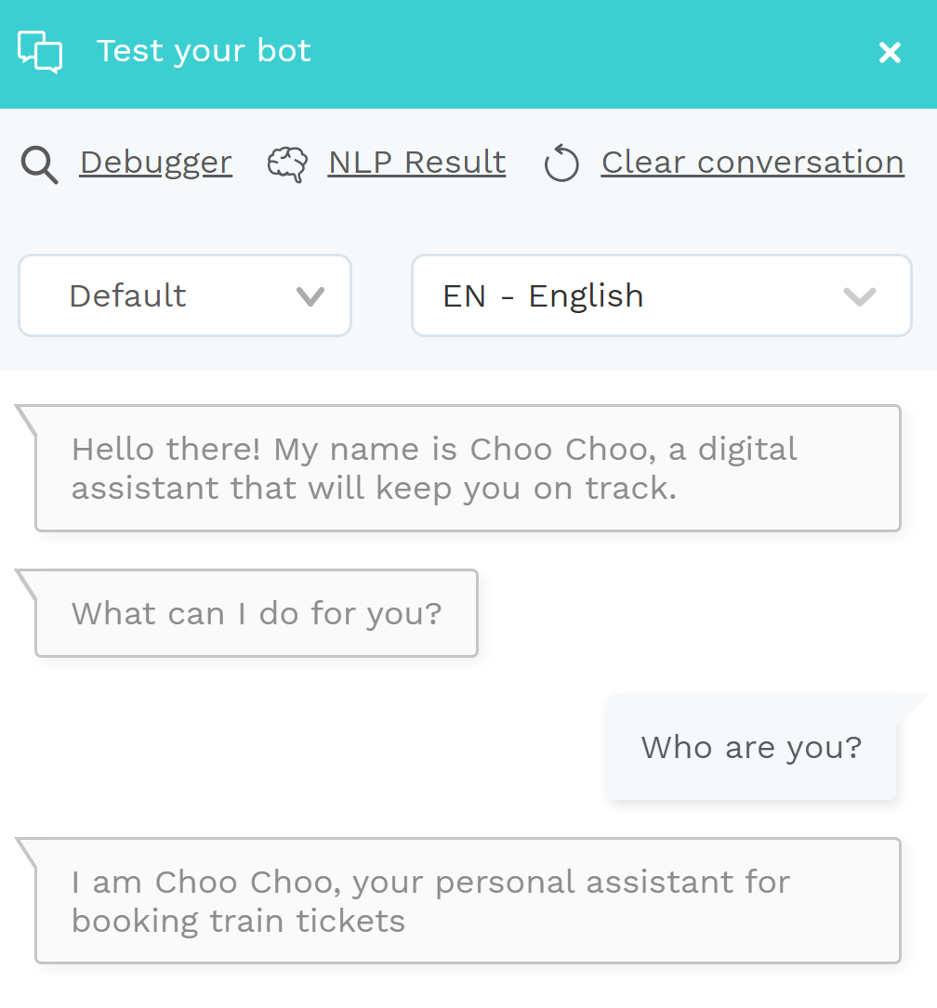Image resolution: width=937 pixels, height=1008 pixels.
Task: Click the circular arrow reset icon
Action: point(561,164)
